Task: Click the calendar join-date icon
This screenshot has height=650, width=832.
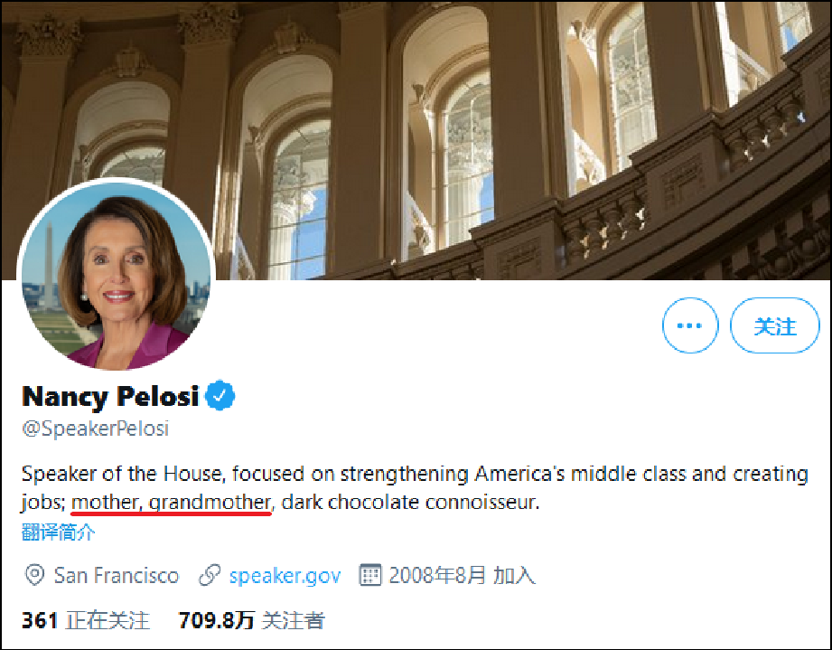Action: (x=370, y=576)
